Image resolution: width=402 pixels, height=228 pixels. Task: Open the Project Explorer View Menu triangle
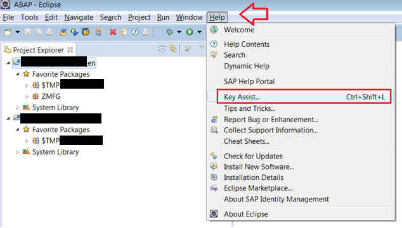click(x=202, y=47)
